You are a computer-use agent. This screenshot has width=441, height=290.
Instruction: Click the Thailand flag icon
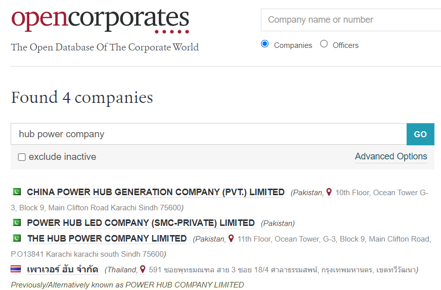click(17, 269)
